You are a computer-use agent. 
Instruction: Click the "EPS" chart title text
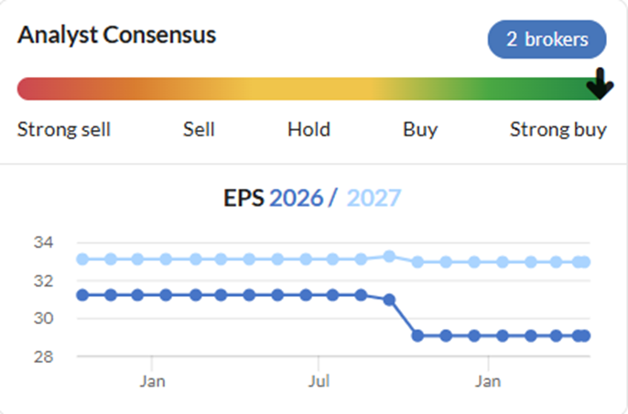pyautogui.click(x=244, y=198)
